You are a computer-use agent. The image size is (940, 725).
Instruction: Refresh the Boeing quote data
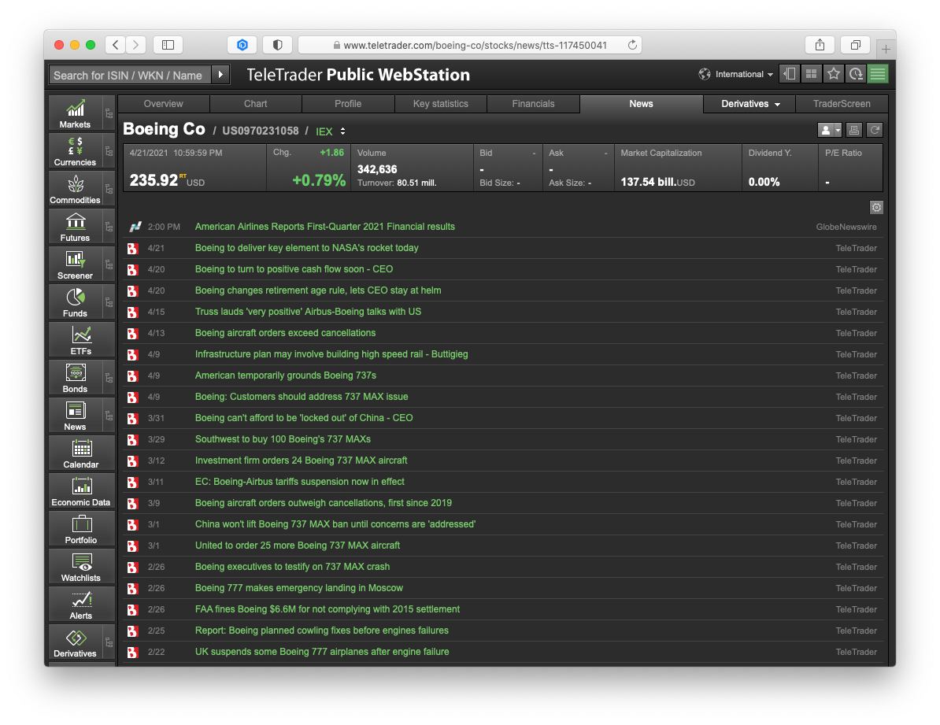[x=875, y=130]
